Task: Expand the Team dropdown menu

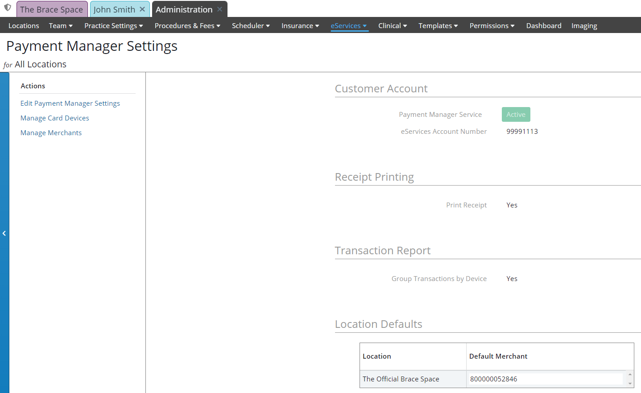Action: pyautogui.click(x=61, y=26)
